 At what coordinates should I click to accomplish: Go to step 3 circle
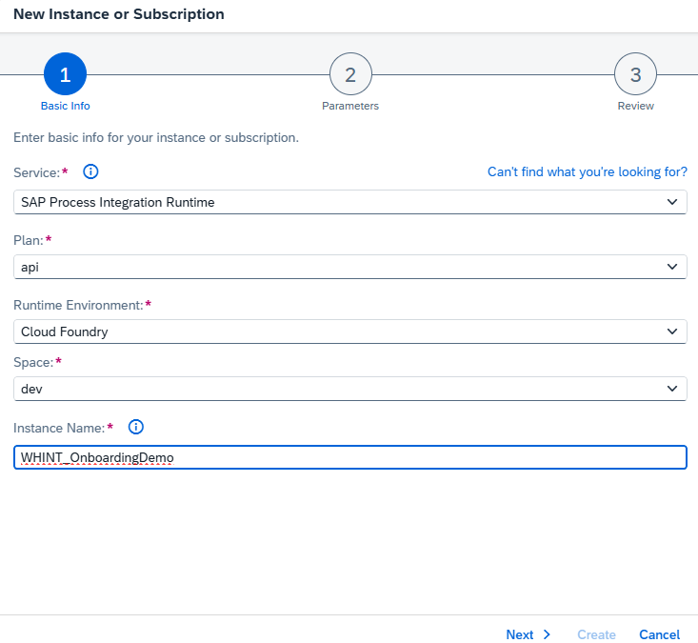pyautogui.click(x=635, y=75)
